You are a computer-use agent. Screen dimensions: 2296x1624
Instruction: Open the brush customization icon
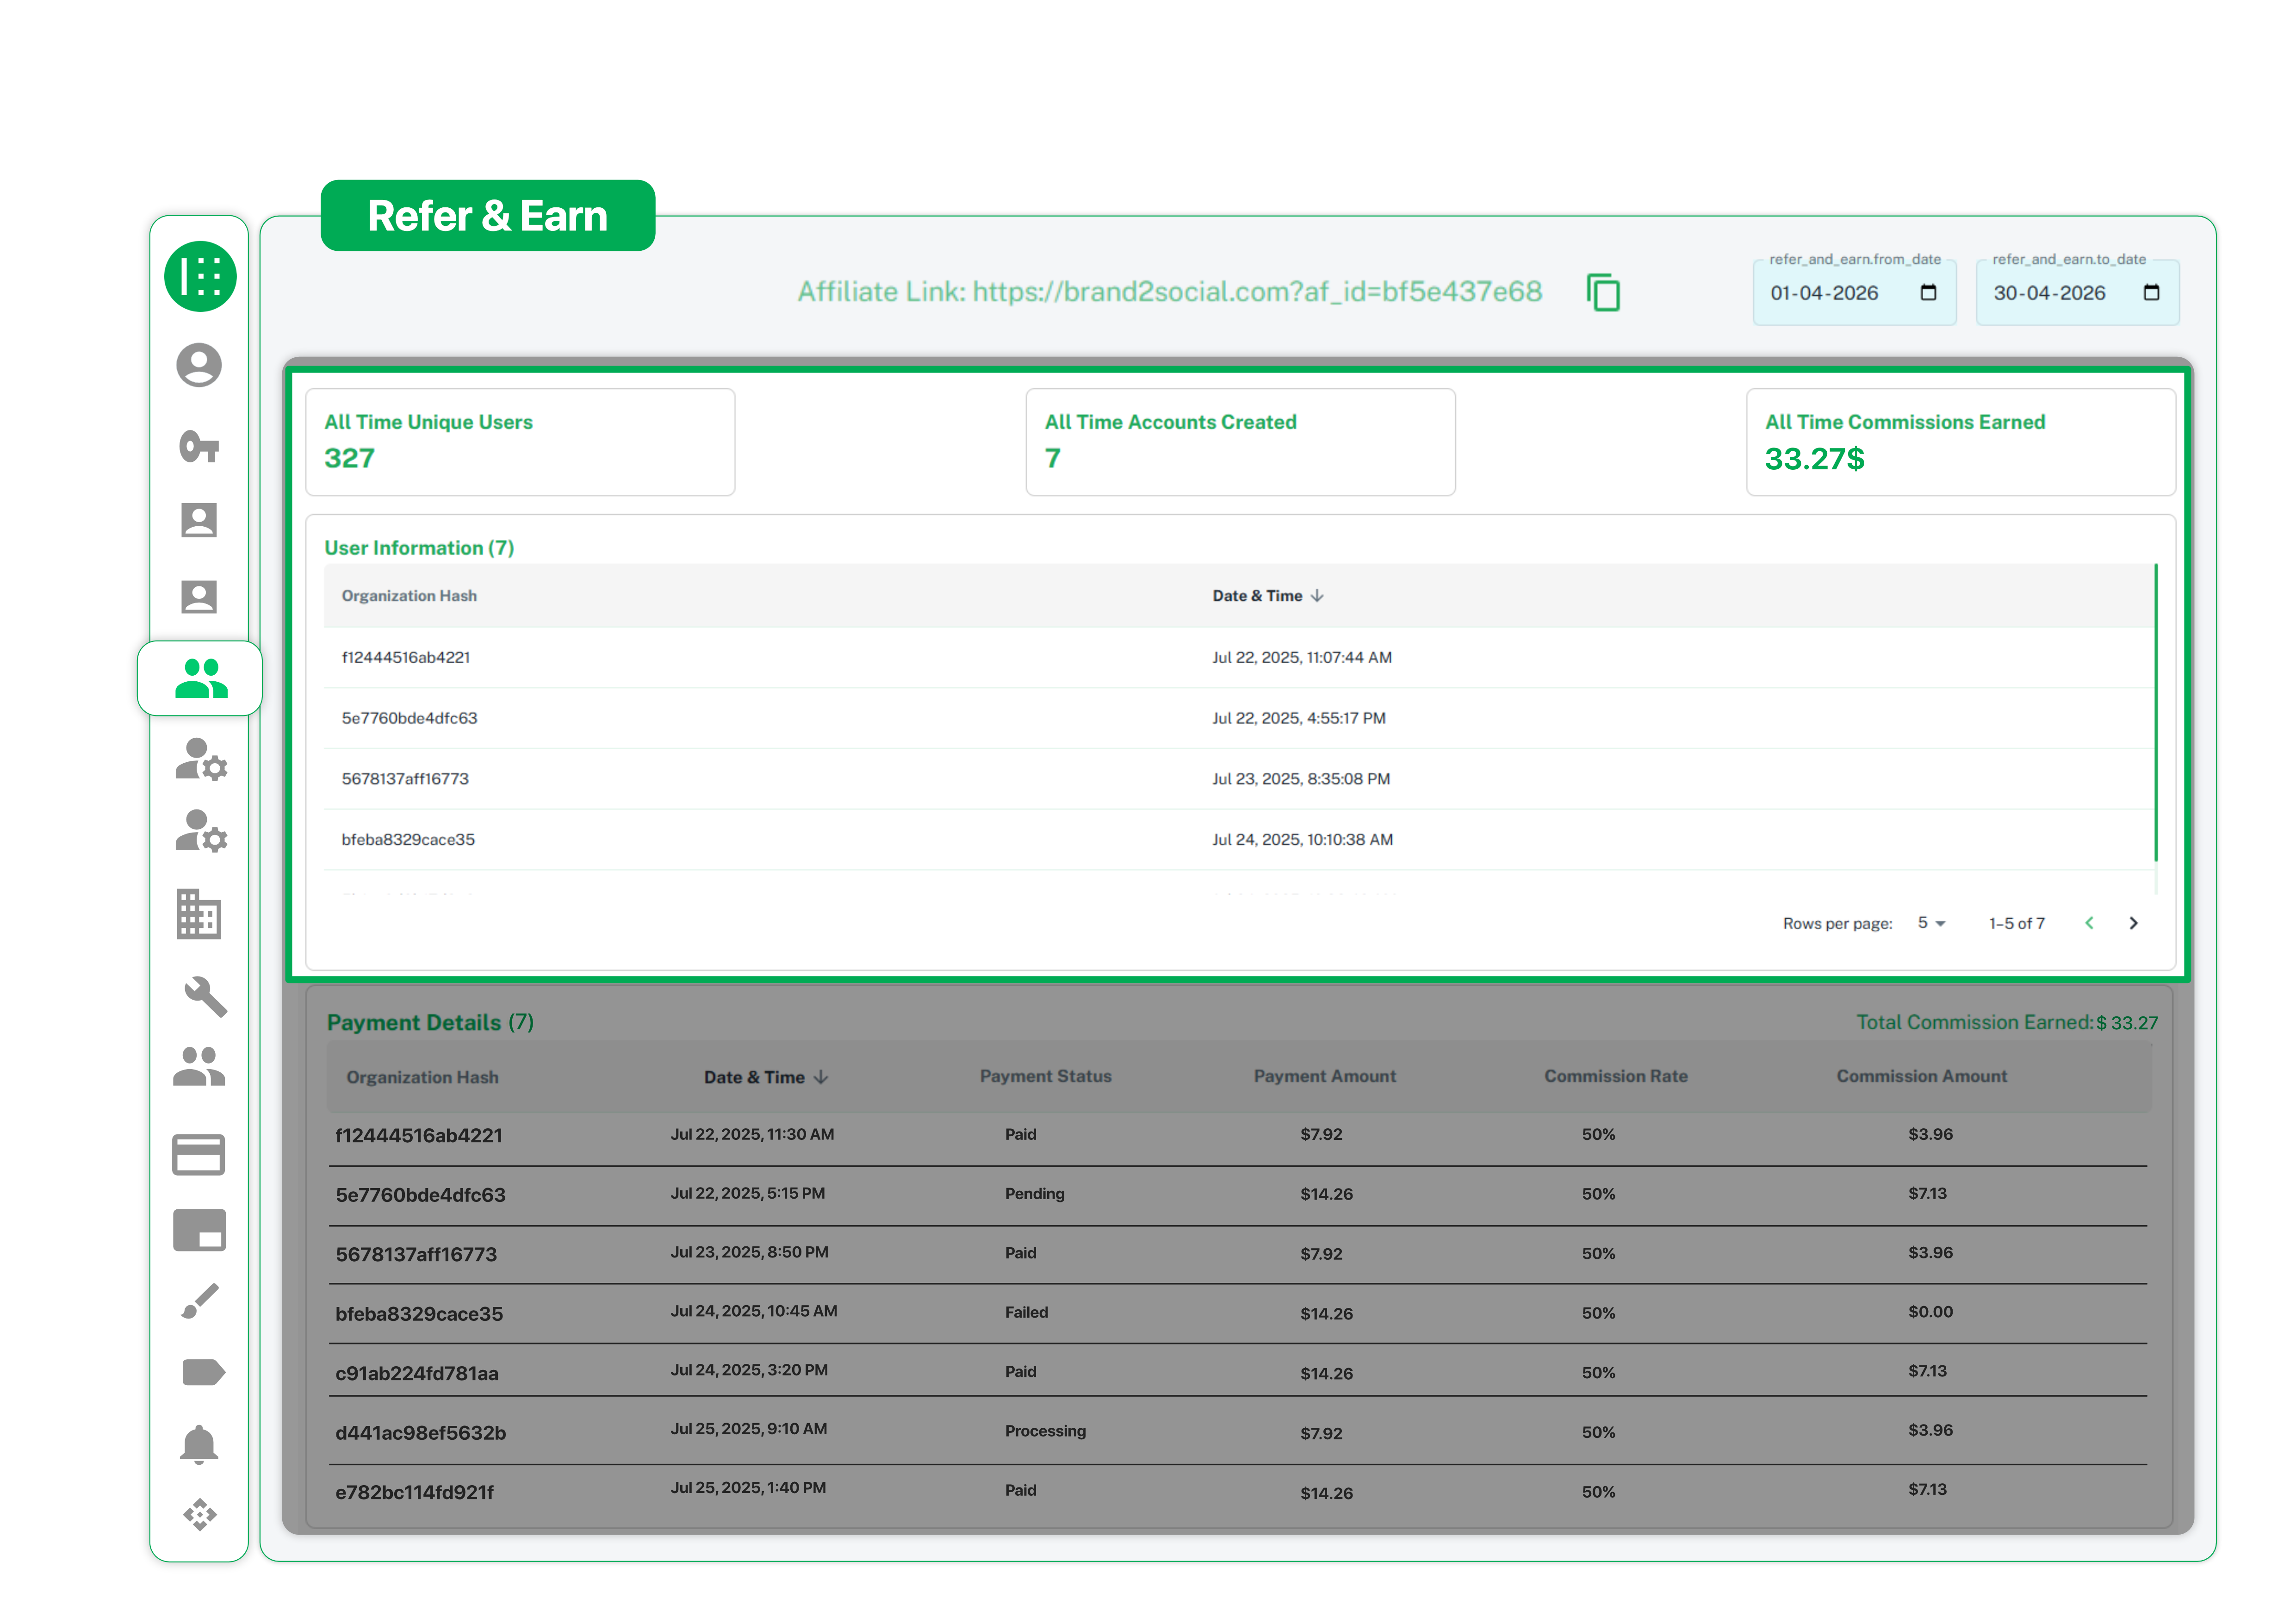(x=200, y=1301)
